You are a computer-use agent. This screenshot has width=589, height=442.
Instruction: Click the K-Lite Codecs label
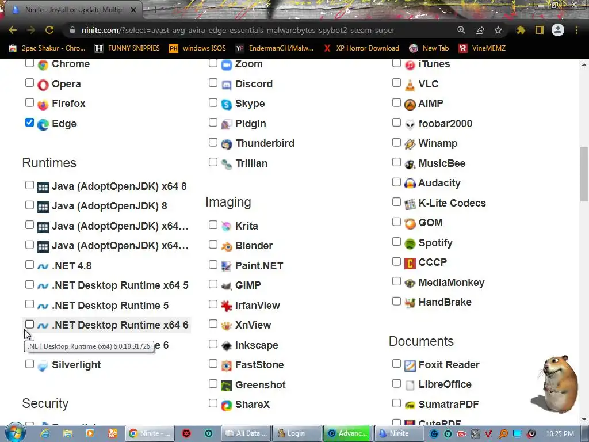tap(452, 203)
